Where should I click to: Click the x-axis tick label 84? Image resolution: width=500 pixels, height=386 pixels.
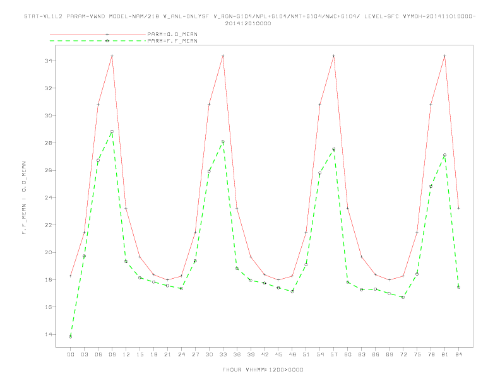tap(458, 354)
